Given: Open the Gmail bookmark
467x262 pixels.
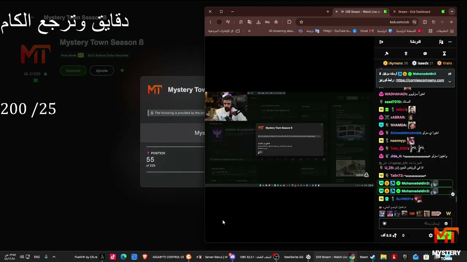Looking at the screenshot, I should click(367, 31).
